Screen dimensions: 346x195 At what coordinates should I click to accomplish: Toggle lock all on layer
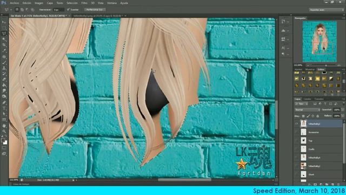coord(318,116)
